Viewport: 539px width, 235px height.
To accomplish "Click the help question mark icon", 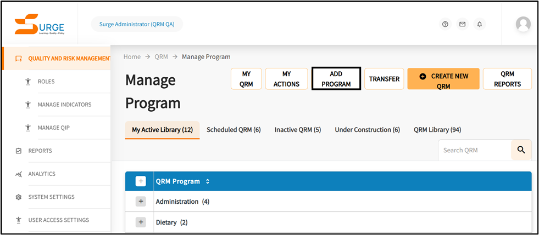I will [x=445, y=24].
